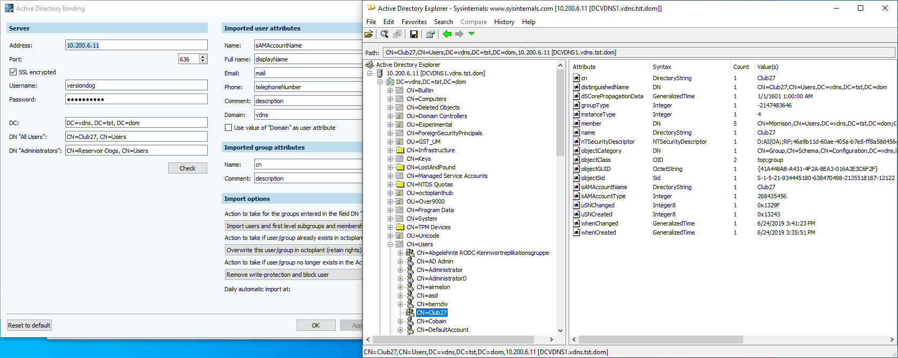Expand the CN=Computers tree node
Viewport: 898px width, 358px height.
pos(390,99)
